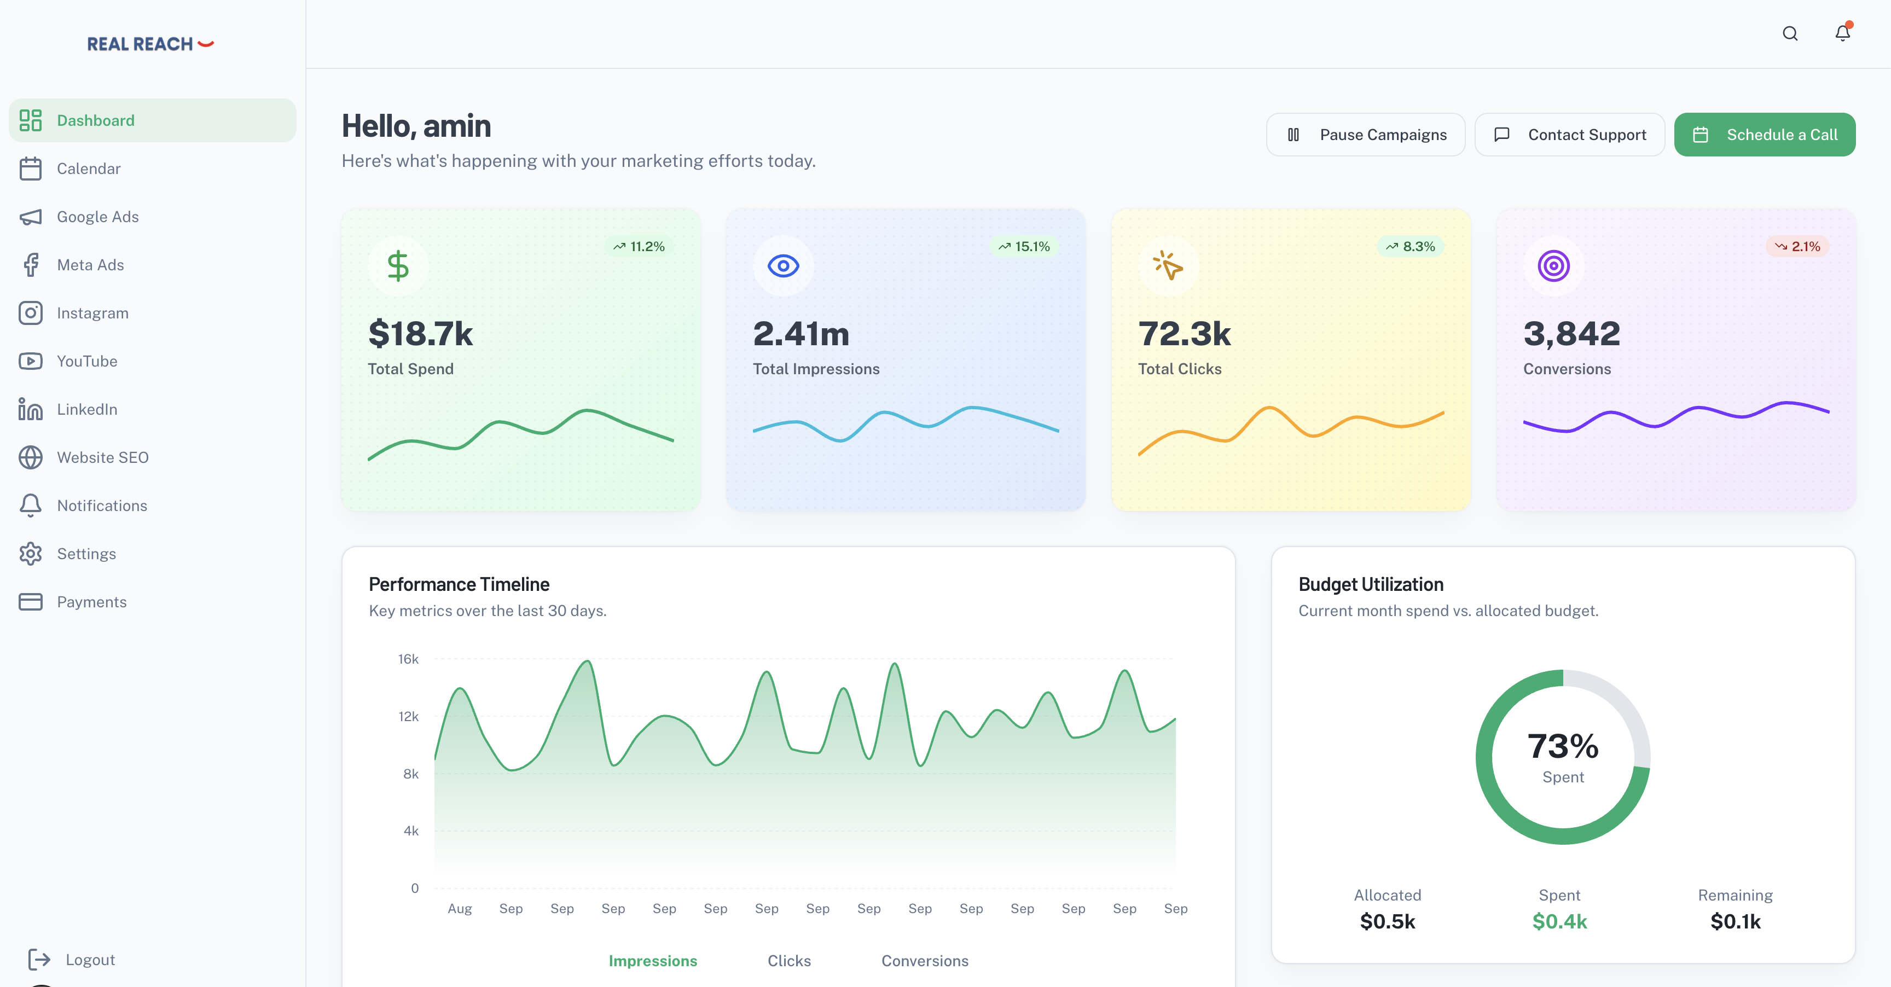This screenshot has height=987, width=1891.
Task: Click the Website SEO globe icon
Action: point(30,457)
